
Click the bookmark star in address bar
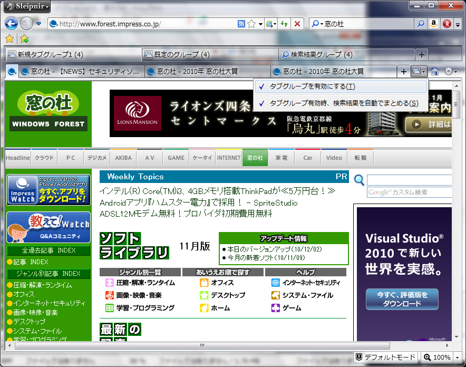point(251,24)
